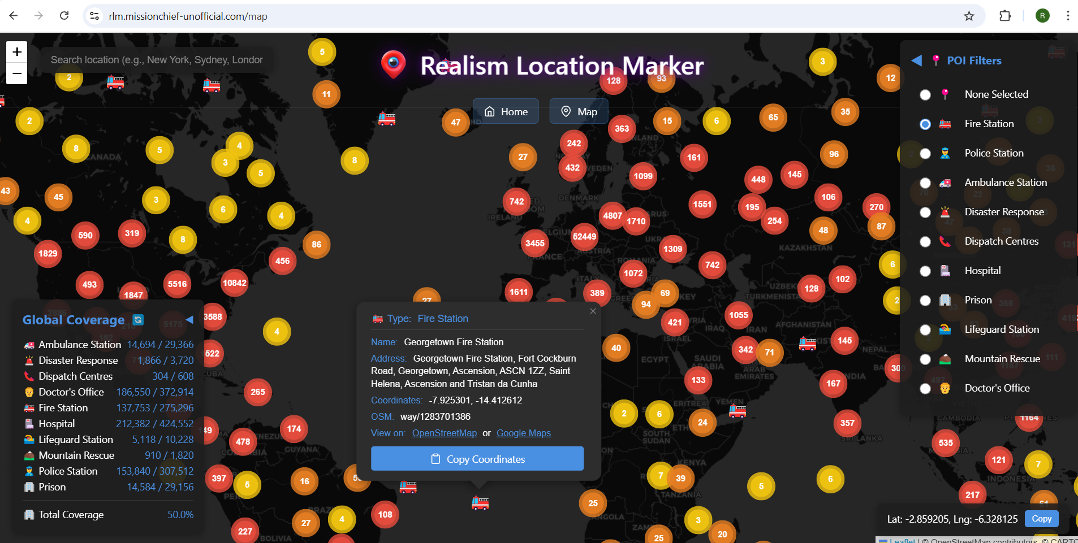
Task: Select Disaster Response filter radio
Action: click(x=925, y=212)
